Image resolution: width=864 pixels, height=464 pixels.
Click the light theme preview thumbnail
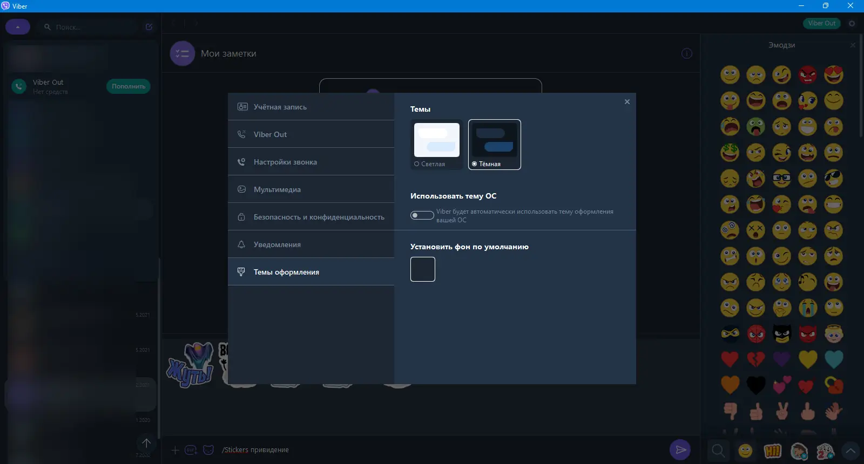(x=437, y=140)
